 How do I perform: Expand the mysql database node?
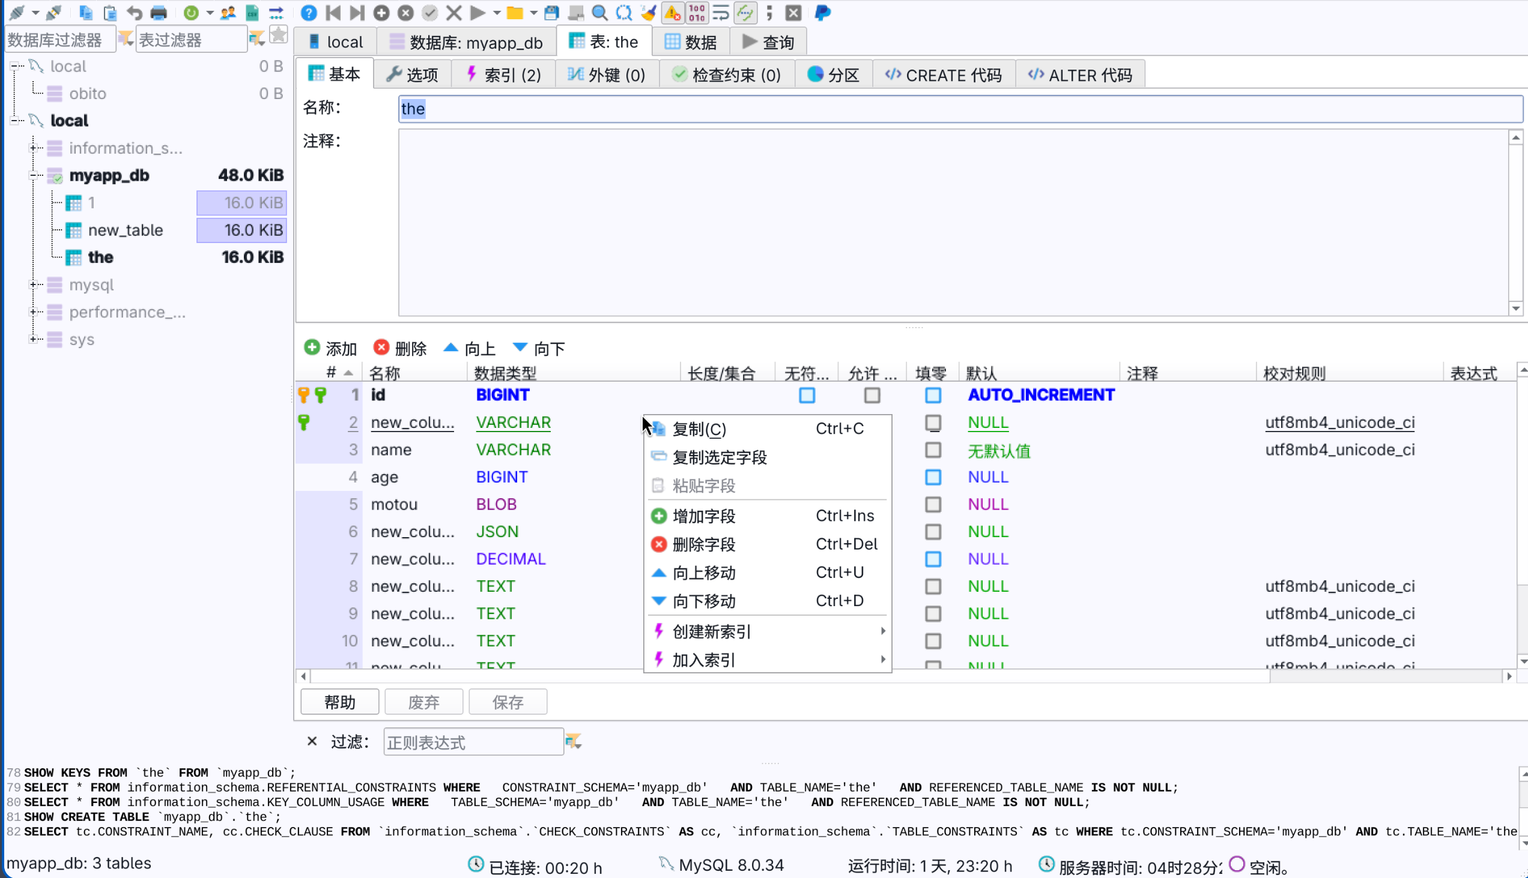tap(34, 284)
